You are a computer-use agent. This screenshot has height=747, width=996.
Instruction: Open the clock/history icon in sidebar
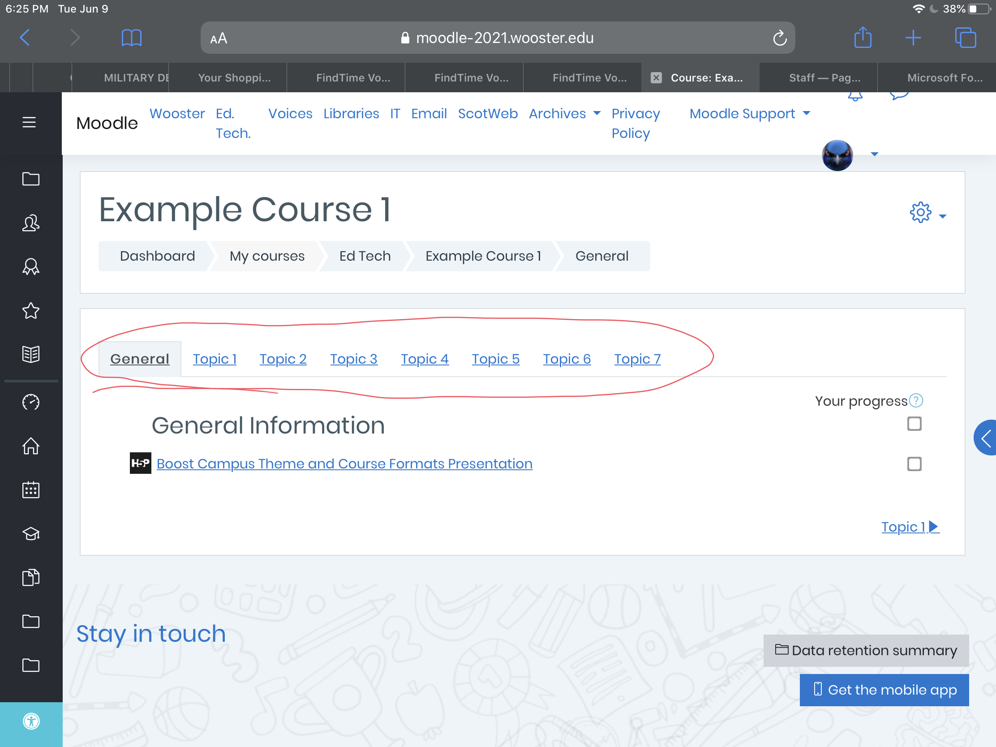pyautogui.click(x=30, y=403)
